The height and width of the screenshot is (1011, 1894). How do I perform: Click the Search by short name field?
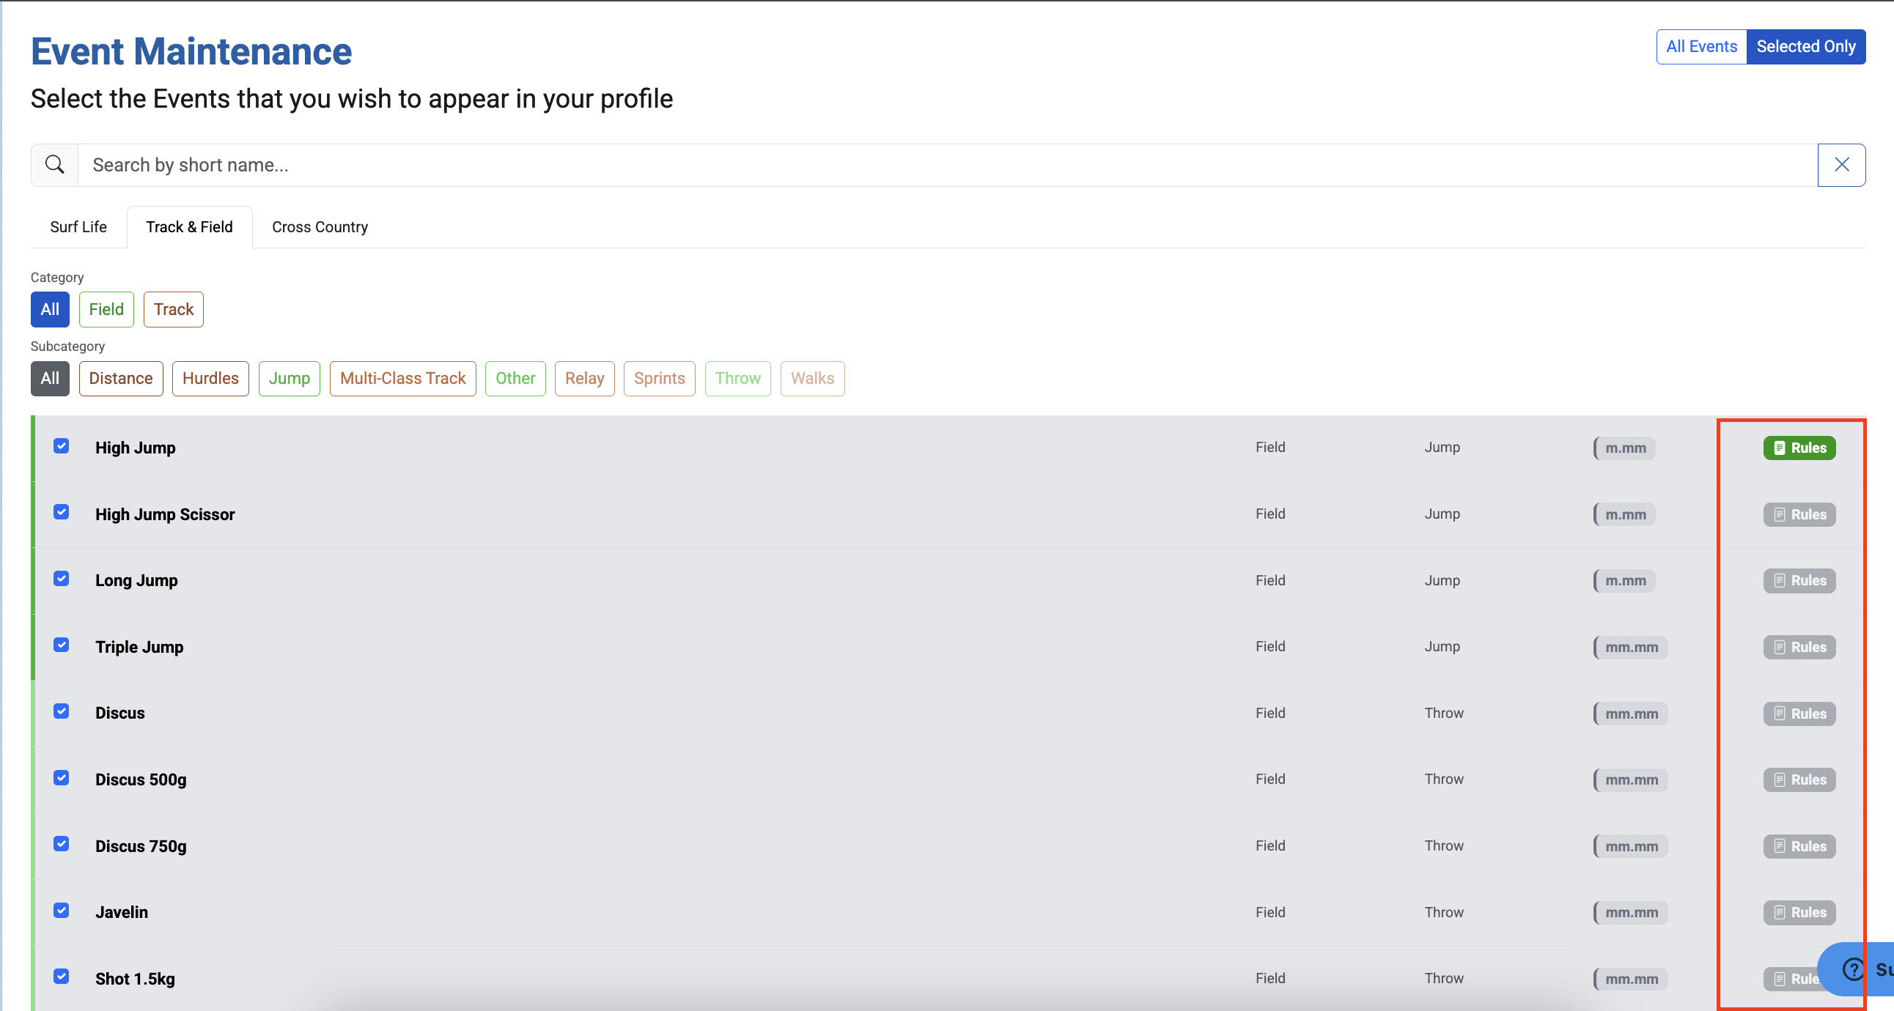(x=948, y=165)
